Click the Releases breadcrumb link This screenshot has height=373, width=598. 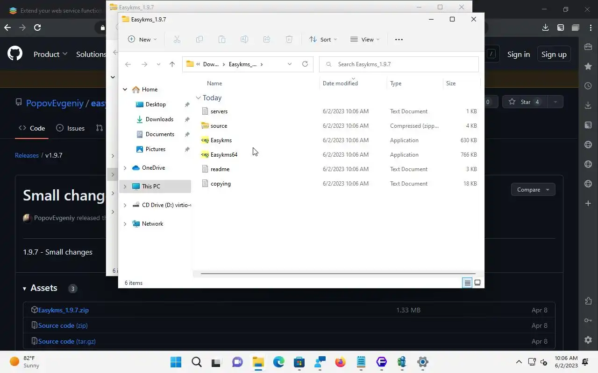click(x=27, y=155)
